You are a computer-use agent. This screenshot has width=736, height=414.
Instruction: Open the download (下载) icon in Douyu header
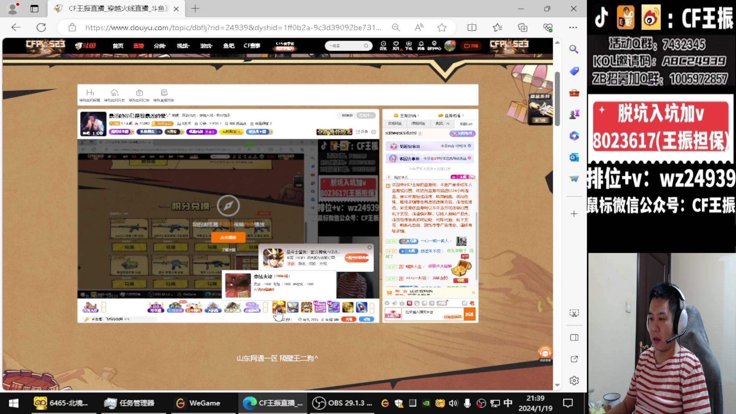click(409, 45)
